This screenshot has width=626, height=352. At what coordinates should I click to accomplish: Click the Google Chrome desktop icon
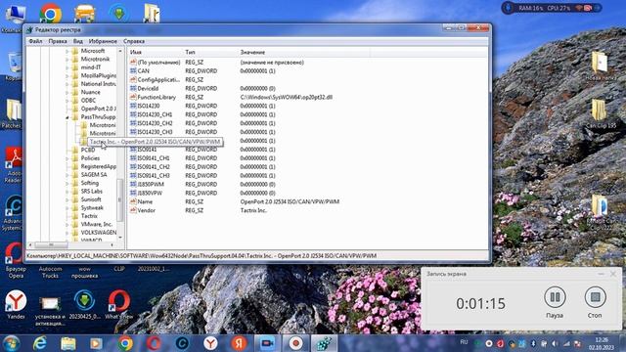[x=50, y=14]
